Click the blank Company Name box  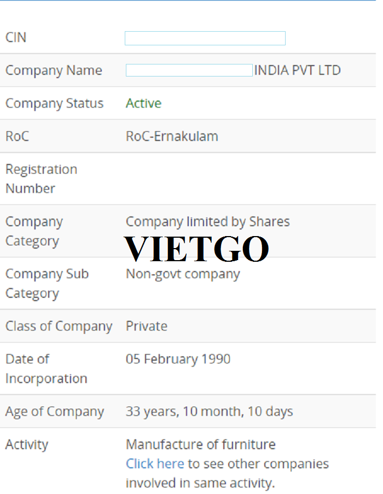click(189, 70)
